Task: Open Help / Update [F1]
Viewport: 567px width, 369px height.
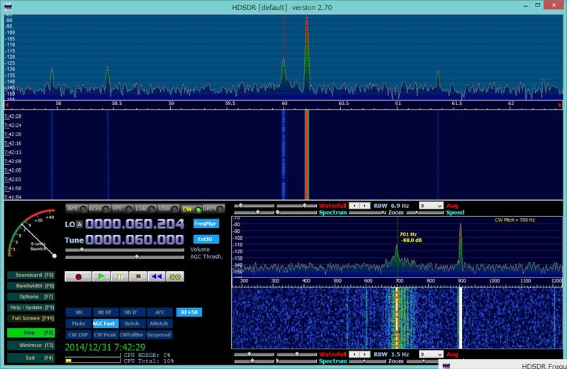Action: click(31, 307)
